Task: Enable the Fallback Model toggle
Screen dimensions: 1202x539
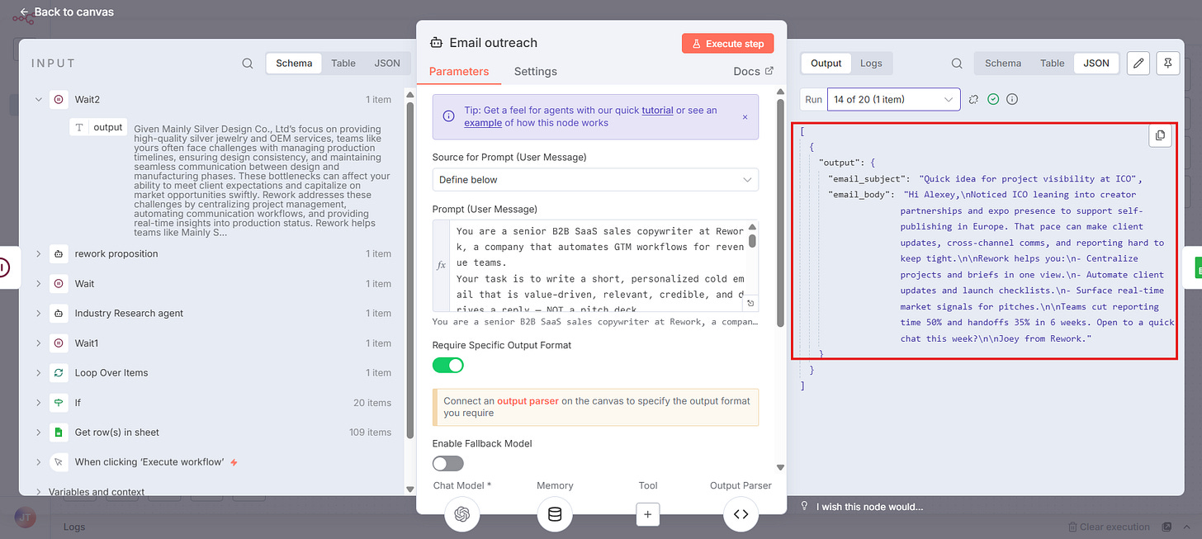Action: click(448, 464)
